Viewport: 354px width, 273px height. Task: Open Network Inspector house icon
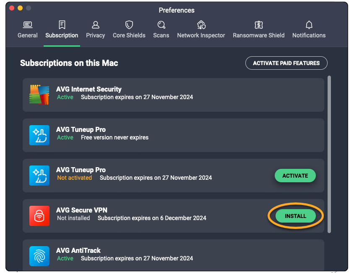(x=201, y=25)
